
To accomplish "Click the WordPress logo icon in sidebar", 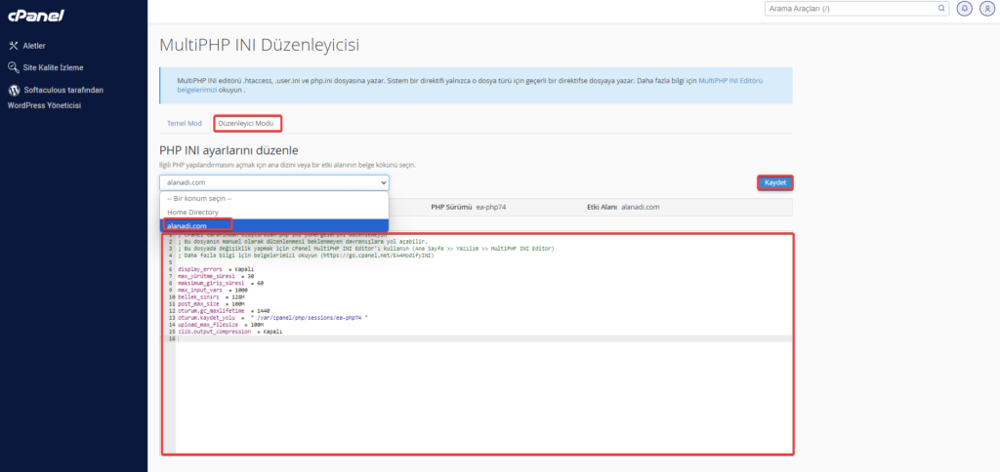I will [14, 90].
